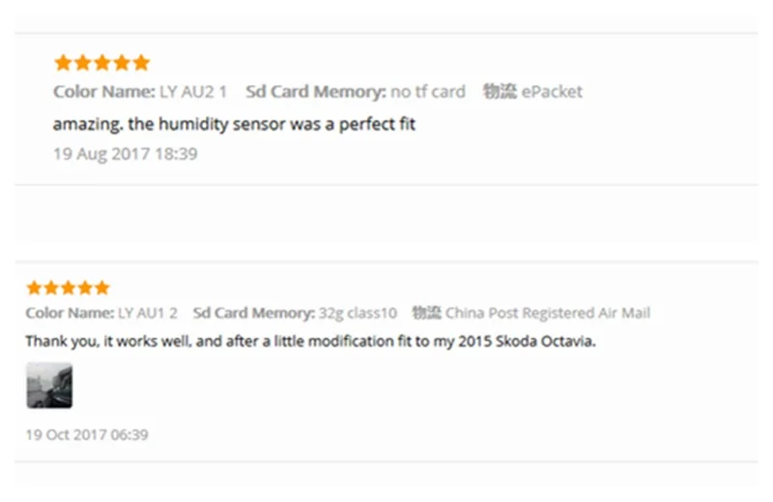Screen dimensions: 773x502
Task: Open the review photo thumbnail
Action: pos(49,386)
